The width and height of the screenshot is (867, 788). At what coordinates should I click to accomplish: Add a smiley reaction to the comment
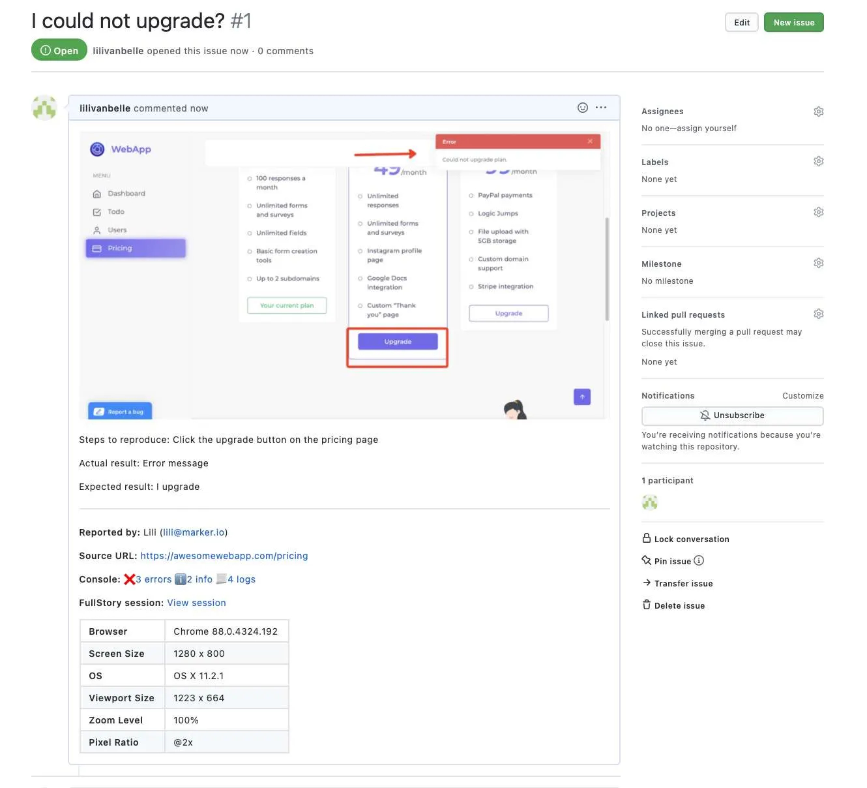(x=582, y=108)
